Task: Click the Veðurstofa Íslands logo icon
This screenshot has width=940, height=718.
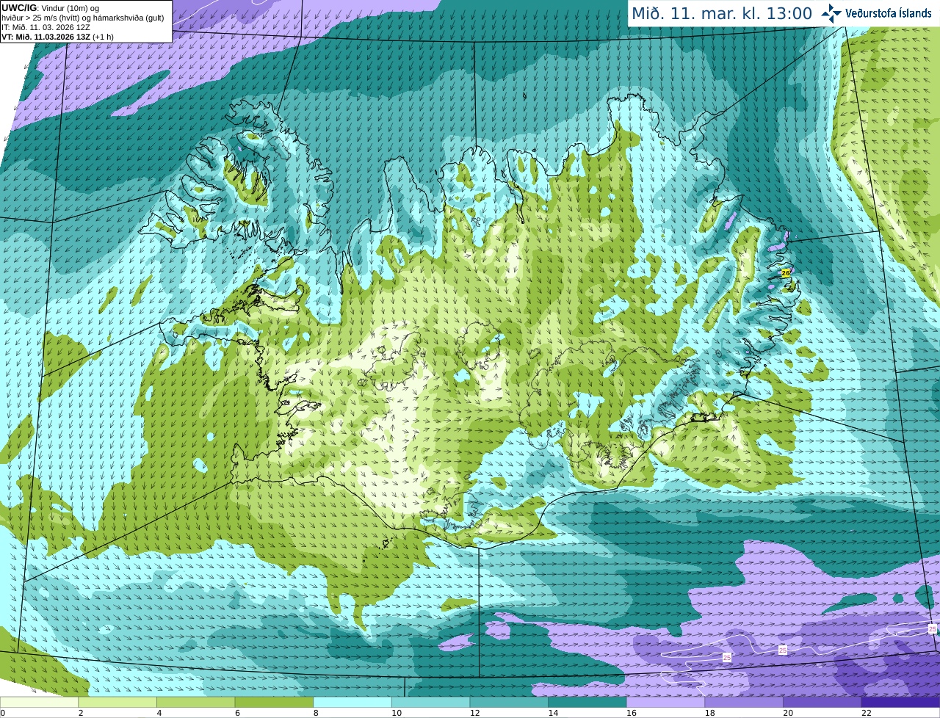Action: [x=831, y=13]
